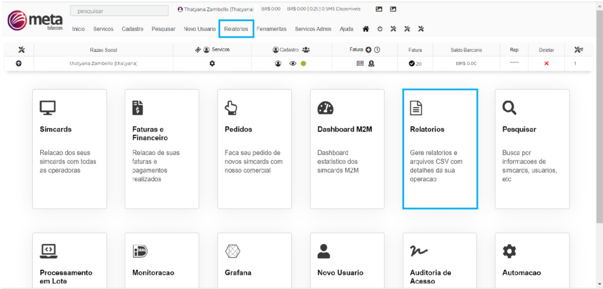
Task: Click the green status dot in thatyana row
Action: [x=303, y=64]
